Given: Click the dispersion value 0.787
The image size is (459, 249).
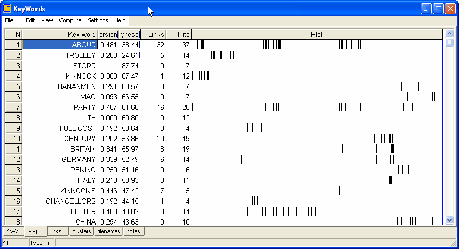Looking at the screenshot, I should point(108,107).
